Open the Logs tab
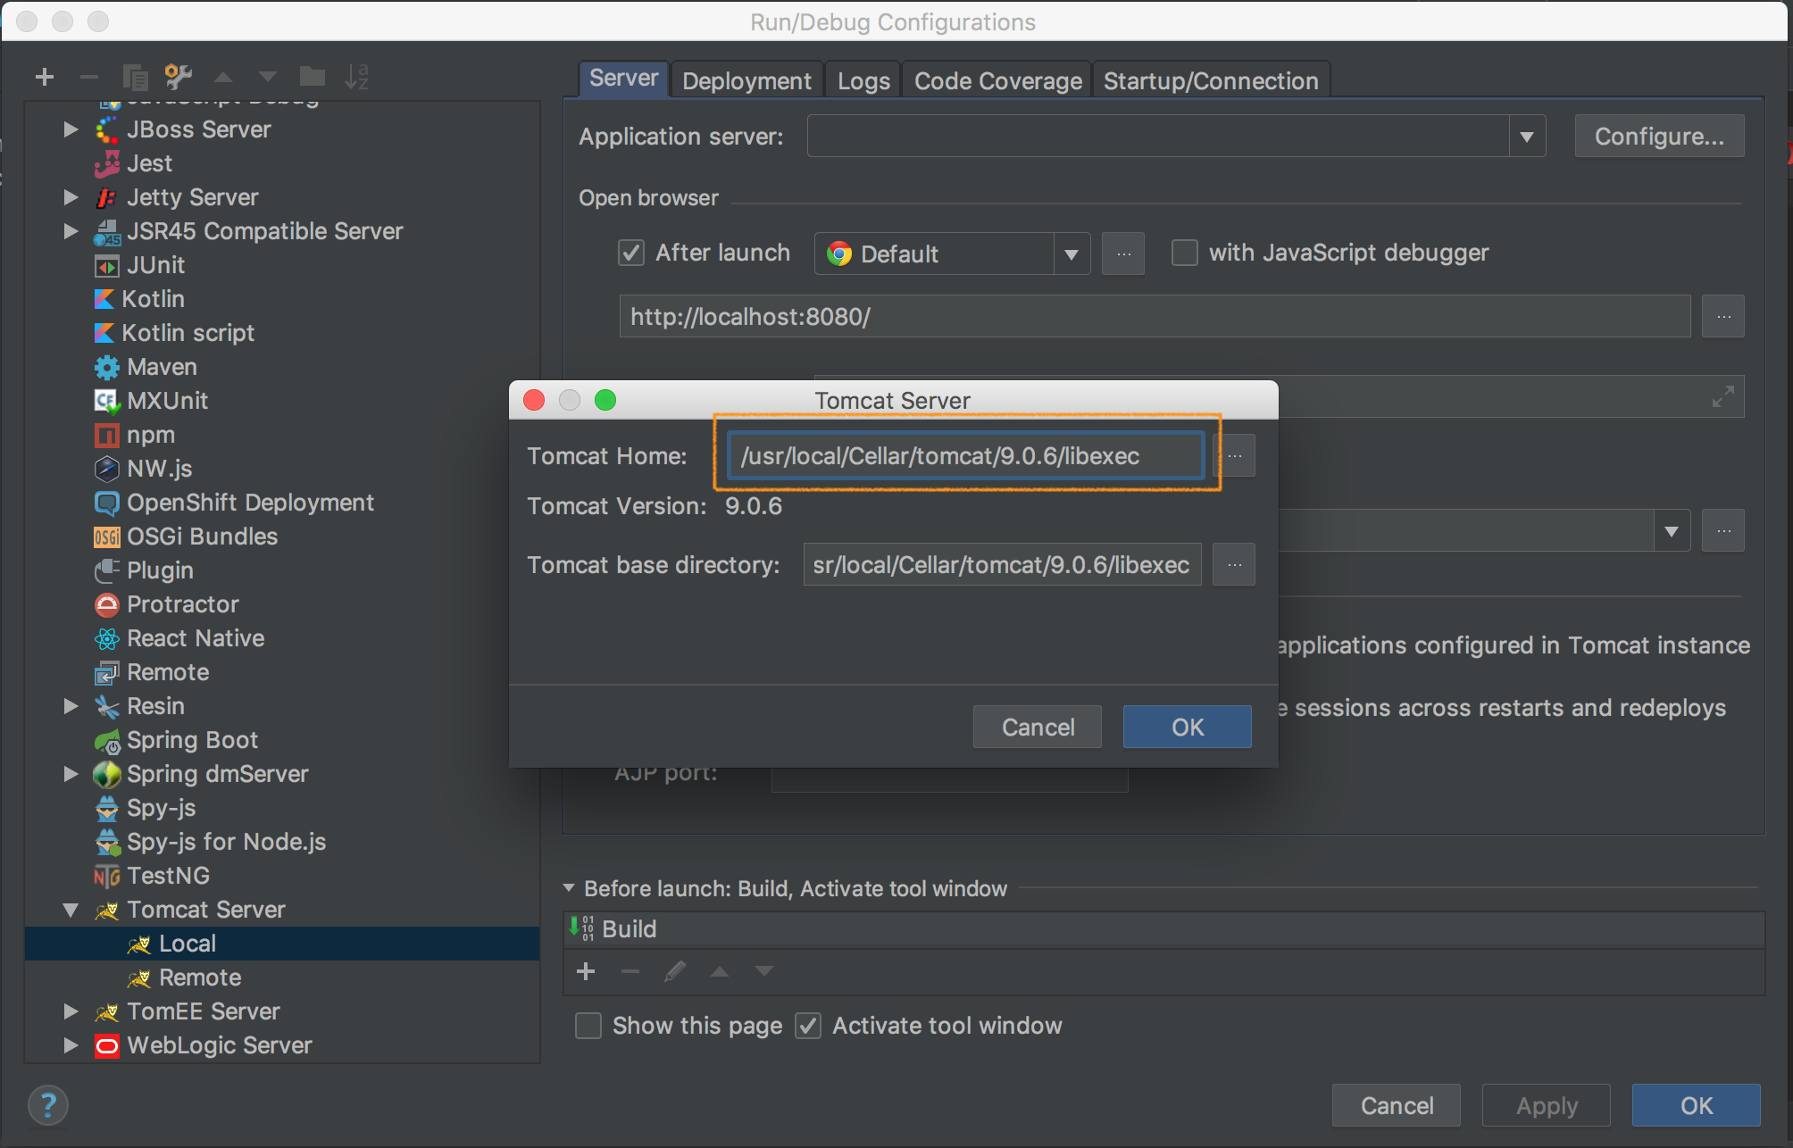 (x=863, y=81)
